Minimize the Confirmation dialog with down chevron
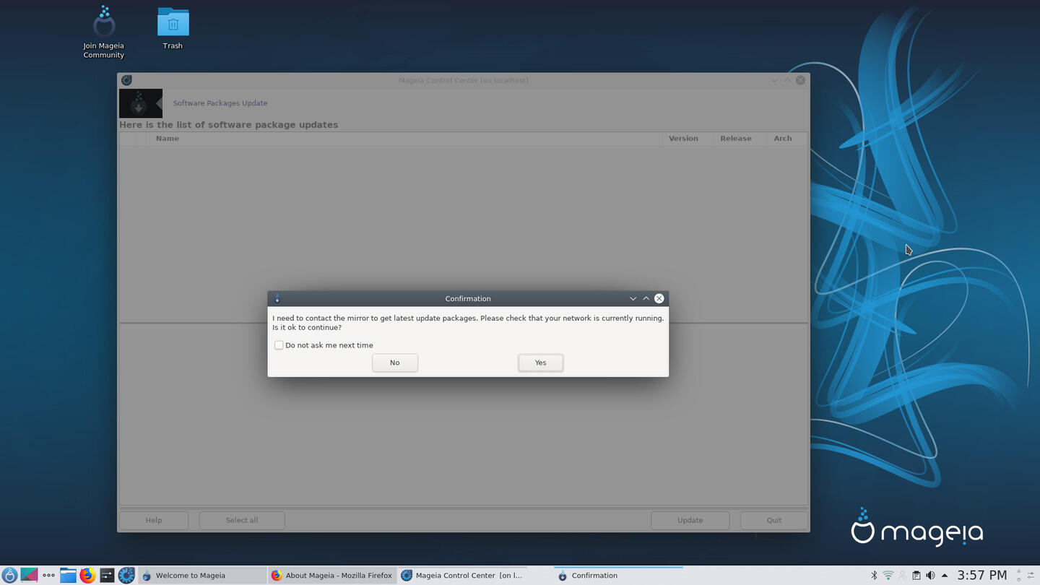Image resolution: width=1040 pixels, height=585 pixels. pyautogui.click(x=633, y=298)
